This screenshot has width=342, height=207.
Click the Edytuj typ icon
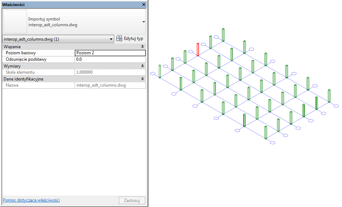119,38
